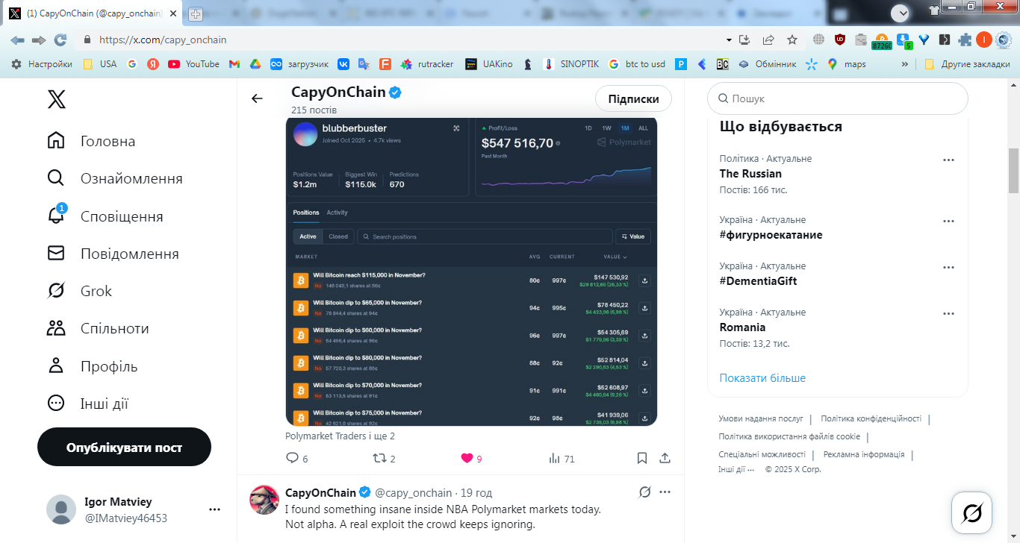Open the X logo home icon
Screen dimensions: 1020x543
(57, 98)
